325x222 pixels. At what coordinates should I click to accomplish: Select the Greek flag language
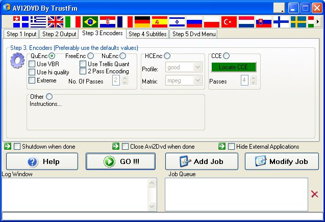coord(38,22)
